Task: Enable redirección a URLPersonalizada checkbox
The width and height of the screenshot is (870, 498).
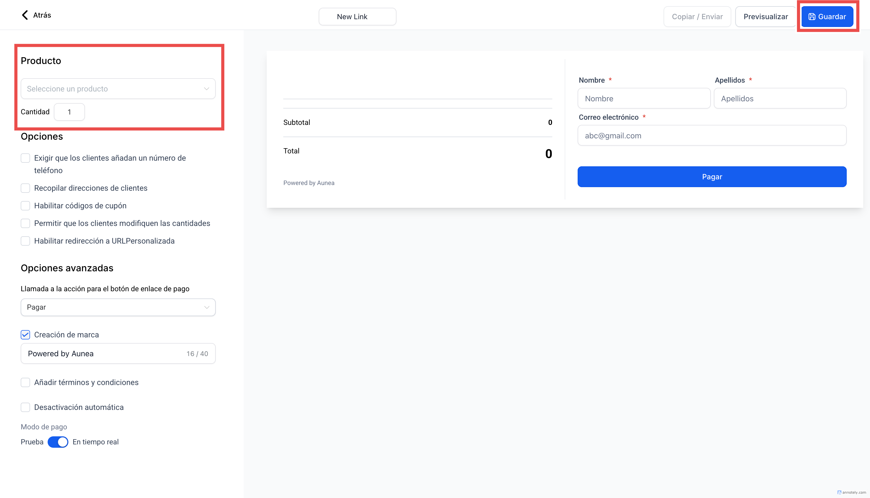Action: (25, 241)
